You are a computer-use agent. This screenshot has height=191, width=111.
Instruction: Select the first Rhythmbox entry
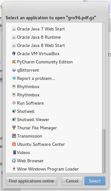(54, 87)
